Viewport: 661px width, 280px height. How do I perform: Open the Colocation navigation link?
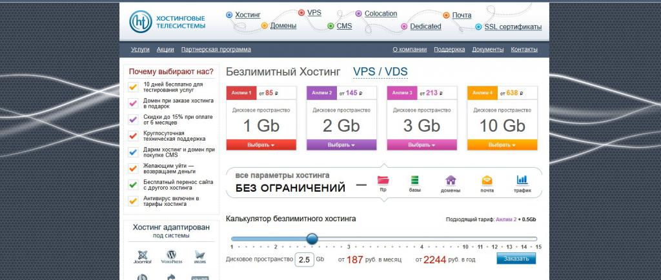(x=381, y=14)
